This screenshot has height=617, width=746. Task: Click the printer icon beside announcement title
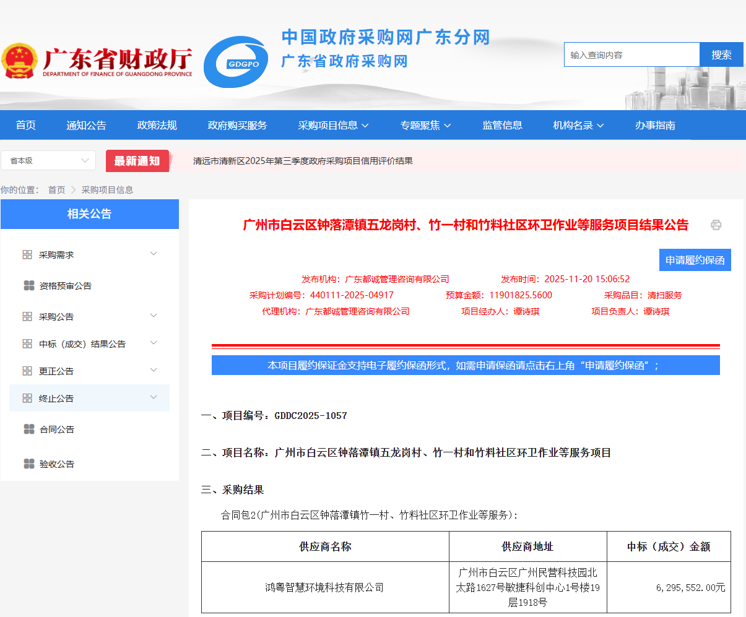tap(716, 225)
